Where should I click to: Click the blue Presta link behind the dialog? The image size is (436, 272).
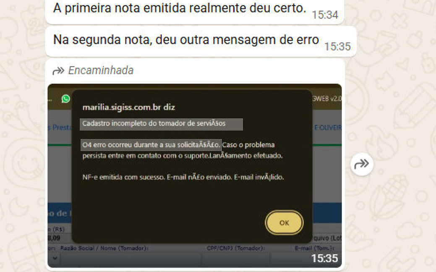click(60, 127)
